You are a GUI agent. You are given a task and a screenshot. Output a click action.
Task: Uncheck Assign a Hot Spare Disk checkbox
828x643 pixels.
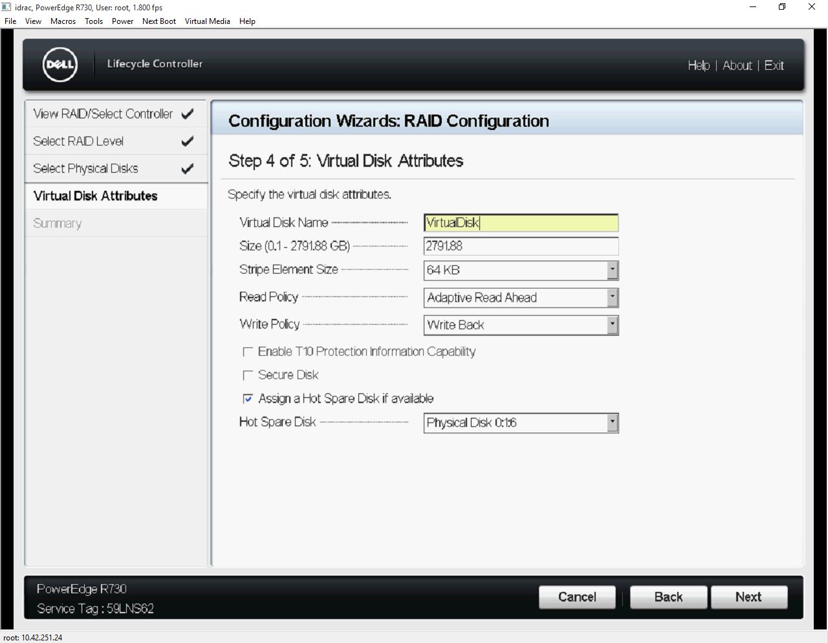coord(247,398)
